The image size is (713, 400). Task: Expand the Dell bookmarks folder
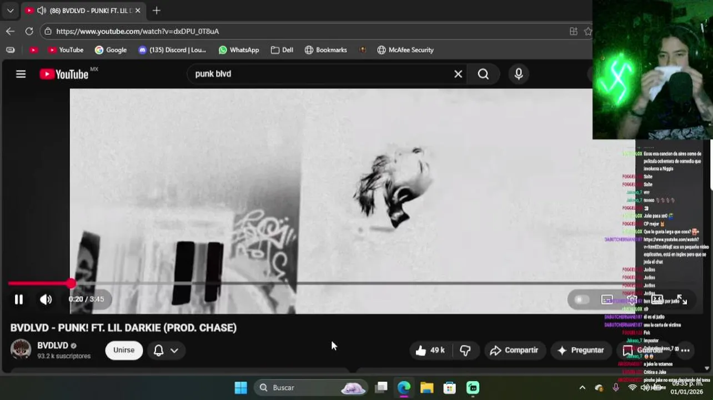tap(282, 50)
